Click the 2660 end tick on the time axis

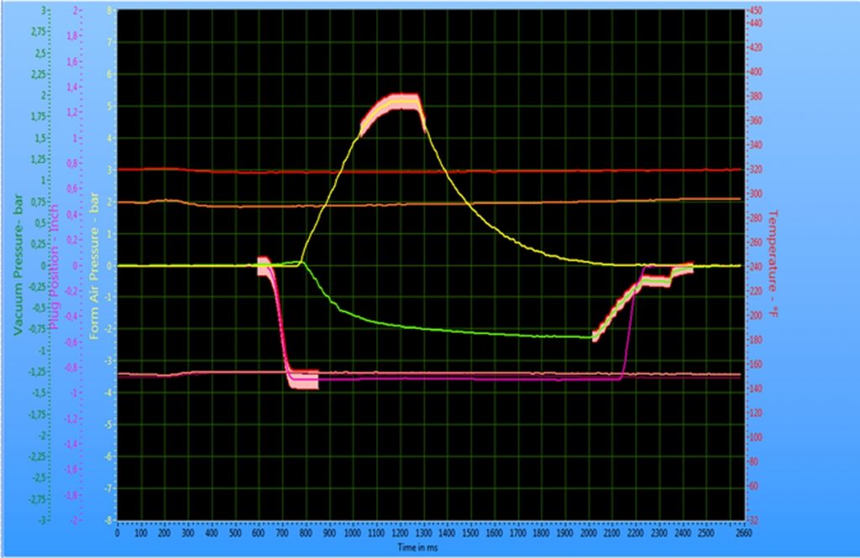[x=739, y=532]
